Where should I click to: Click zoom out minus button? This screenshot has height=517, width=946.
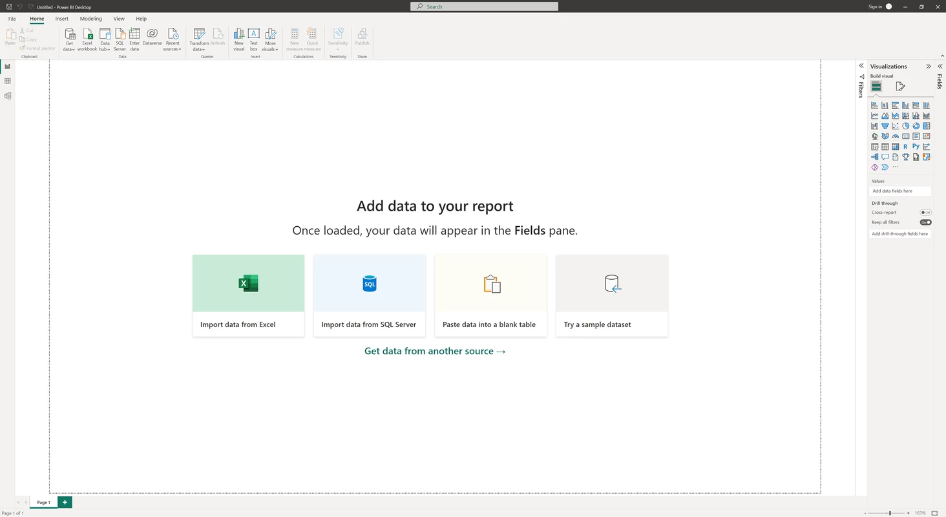coord(866,513)
